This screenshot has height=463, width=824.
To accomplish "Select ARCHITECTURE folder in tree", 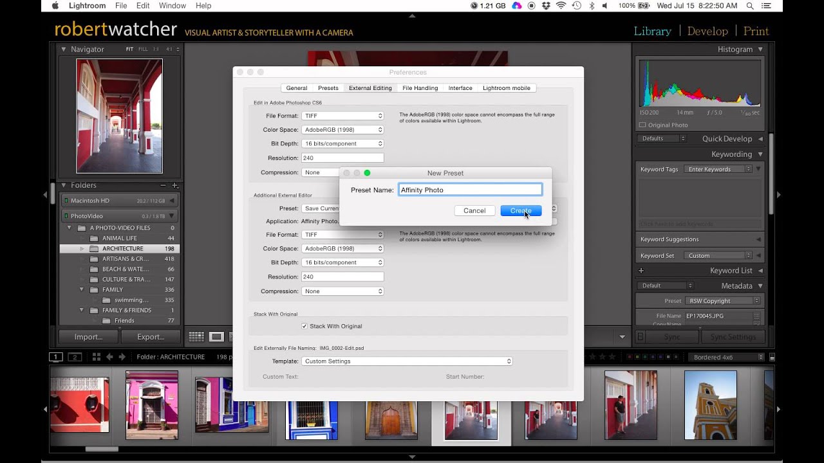I will coord(120,248).
